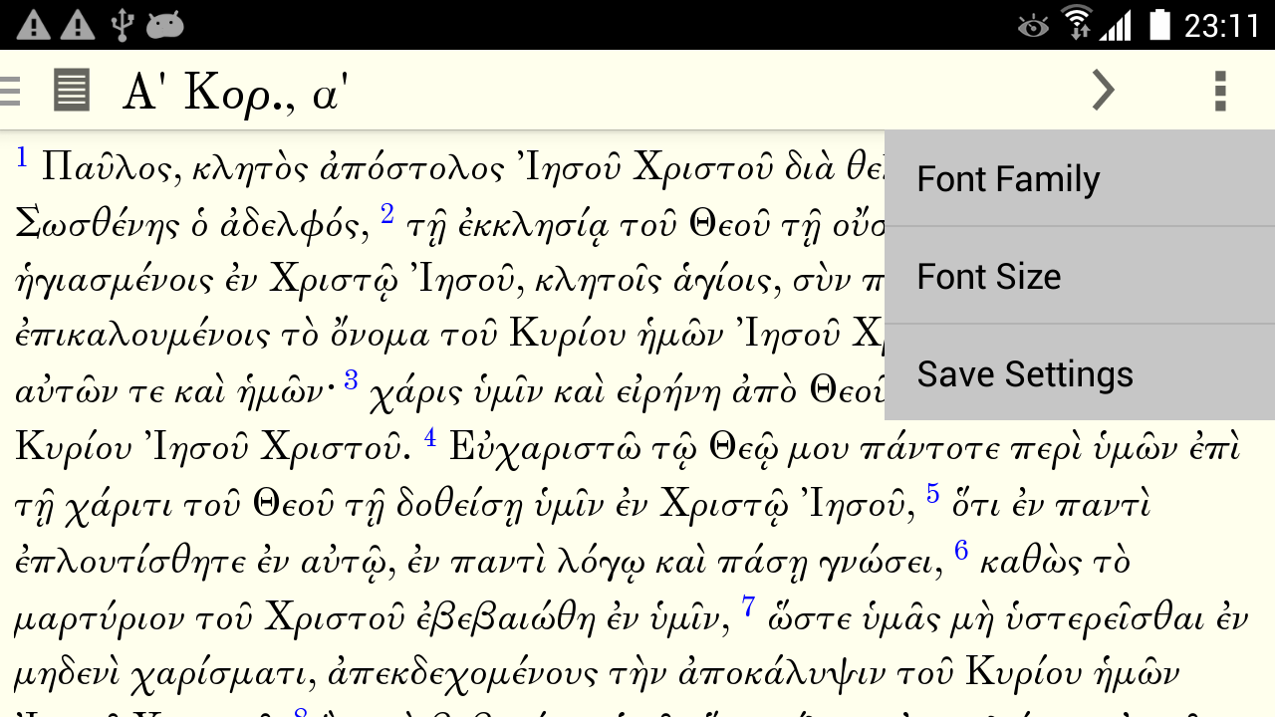Tap the word Σωσθένης
Screen dimensions: 1275x717
pos(97,225)
